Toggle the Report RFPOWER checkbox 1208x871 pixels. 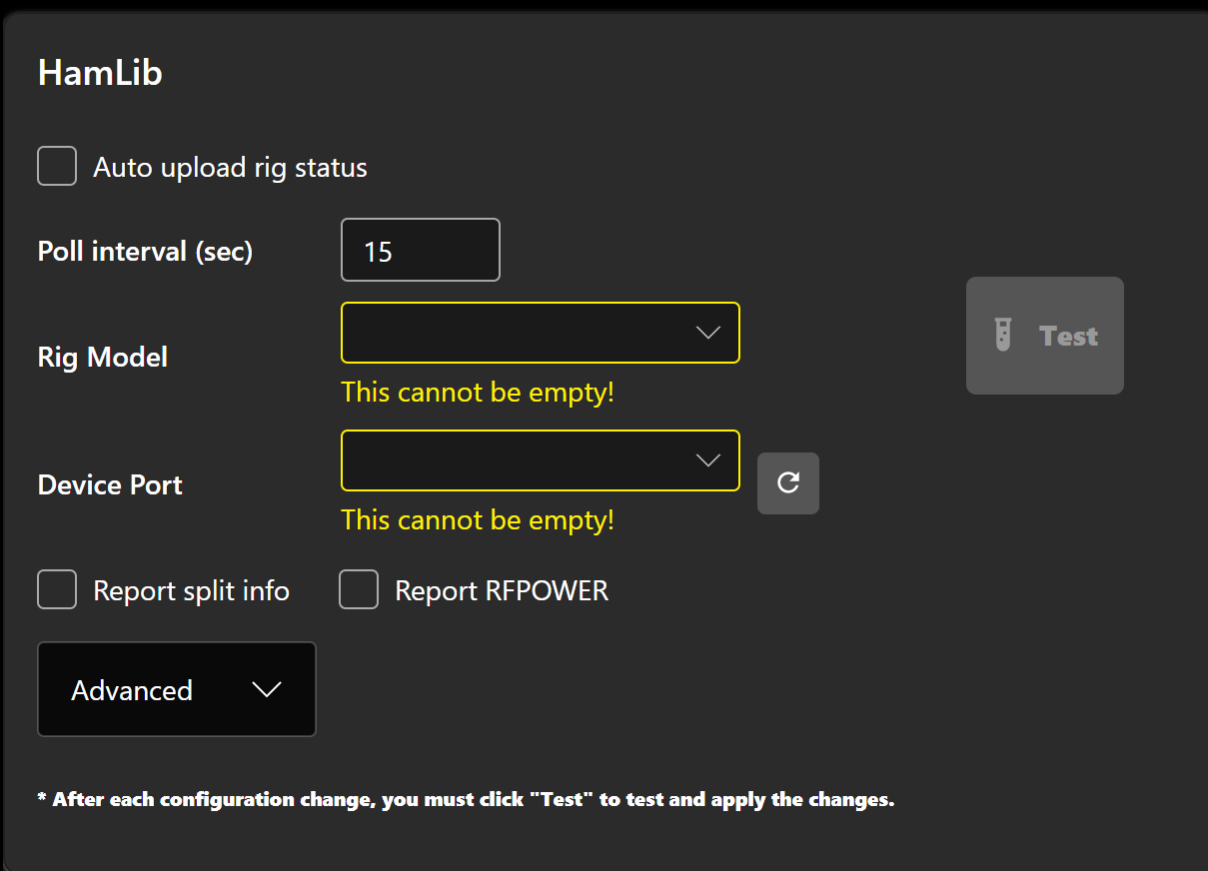[359, 589]
